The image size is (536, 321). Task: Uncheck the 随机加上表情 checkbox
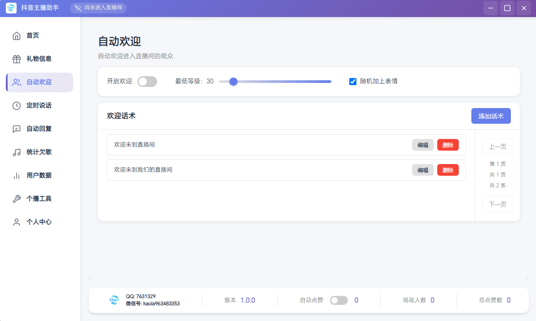[x=353, y=81]
